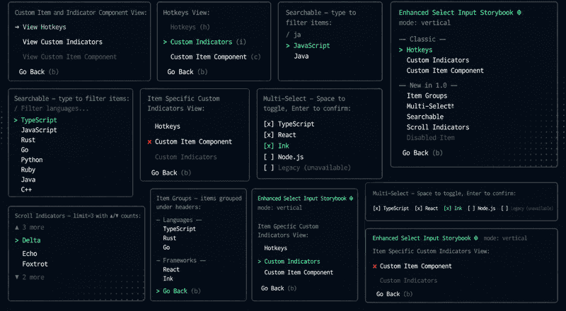Screen dimensions: 566x311
Task: Click the 'Filter languages...' search field
Action: [x=51, y=109]
